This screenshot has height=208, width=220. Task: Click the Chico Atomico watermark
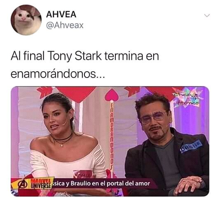(187, 99)
